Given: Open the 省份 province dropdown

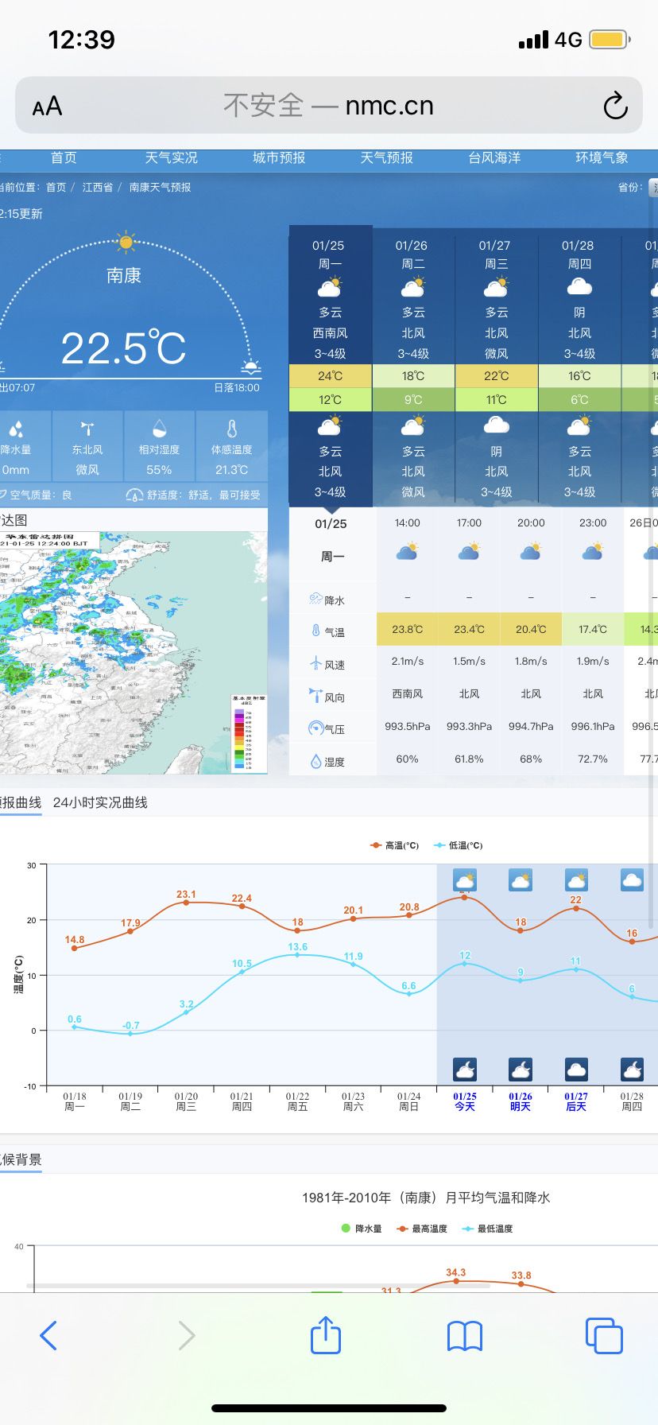Looking at the screenshot, I should [x=653, y=187].
